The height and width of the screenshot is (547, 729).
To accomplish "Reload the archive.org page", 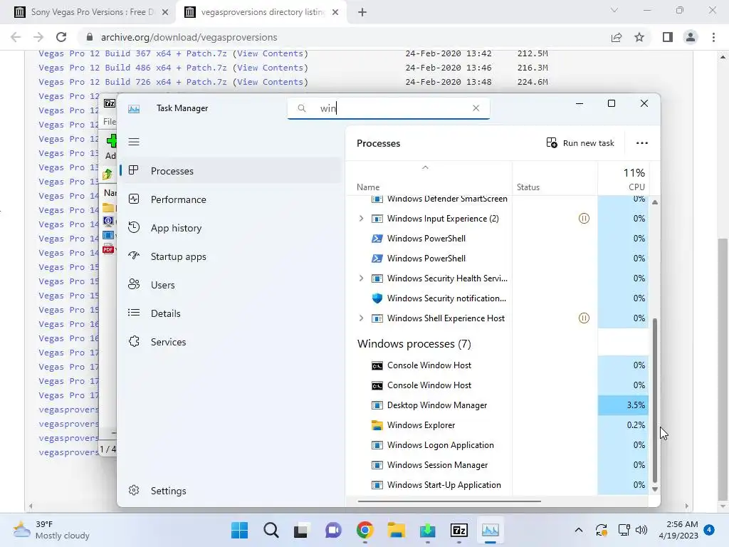I will (61, 37).
